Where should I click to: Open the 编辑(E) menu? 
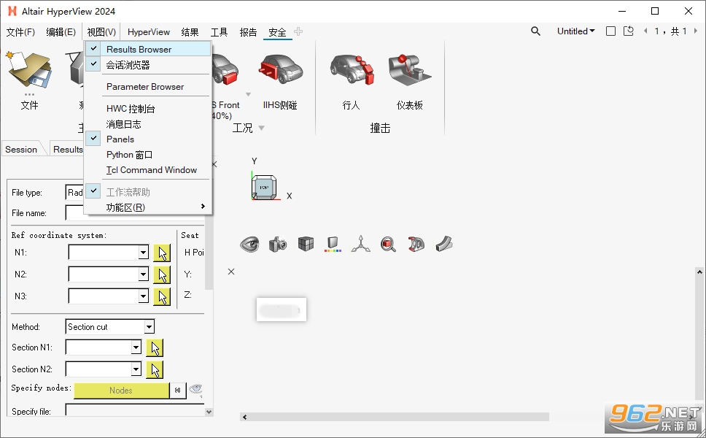[61, 32]
